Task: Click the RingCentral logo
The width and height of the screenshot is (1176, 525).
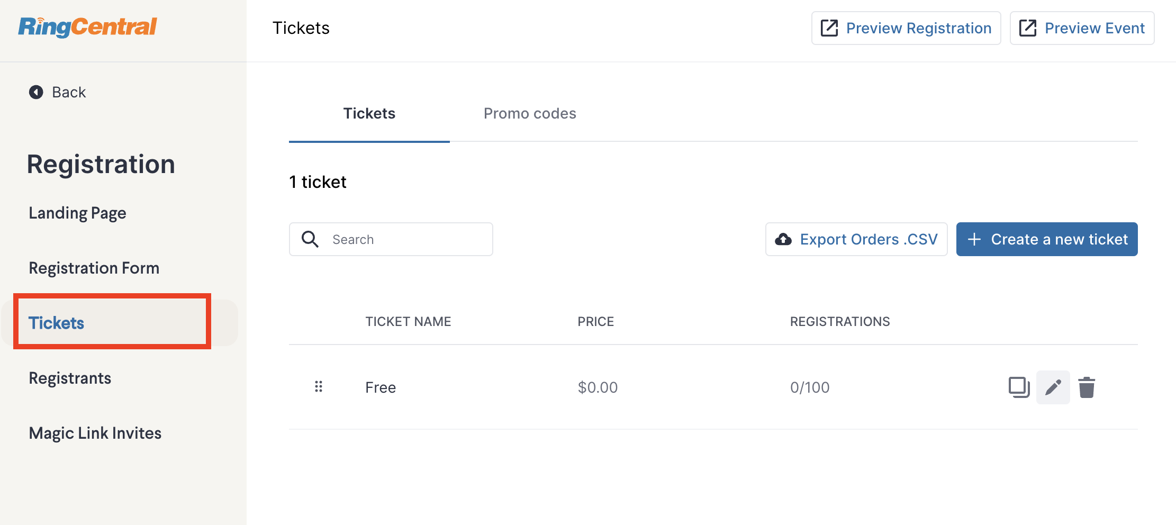Action: [88, 27]
